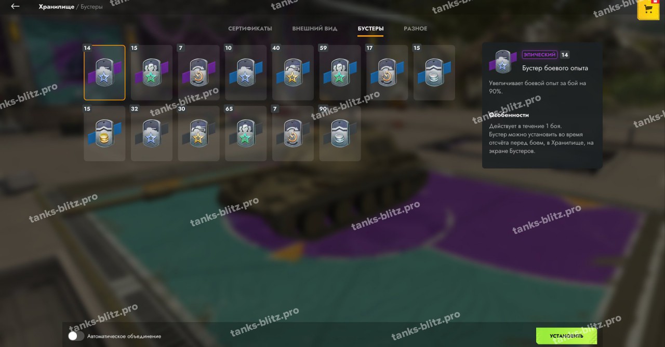Select the purple-ribbon booster with count 7
Viewport: 665px width, 347px height.
[198, 73]
